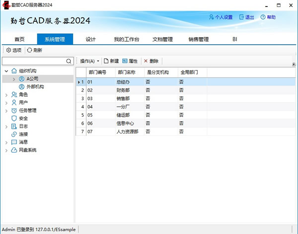Select the 财务部 row in table
Screen dimensions: 298x234
(x=124, y=90)
